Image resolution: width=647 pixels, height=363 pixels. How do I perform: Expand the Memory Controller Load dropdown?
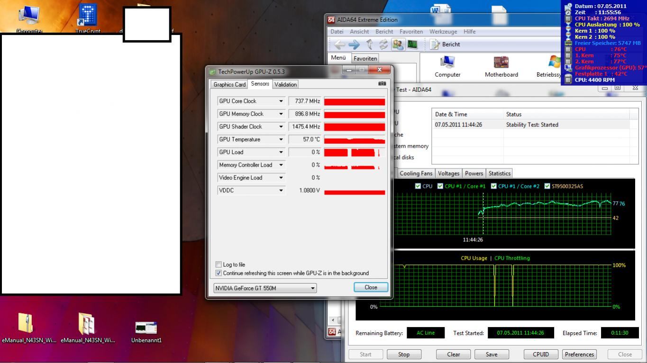(x=281, y=165)
